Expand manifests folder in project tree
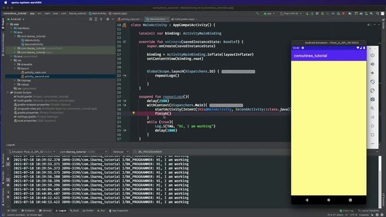This screenshot has width=386, height=217. (11, 28)
